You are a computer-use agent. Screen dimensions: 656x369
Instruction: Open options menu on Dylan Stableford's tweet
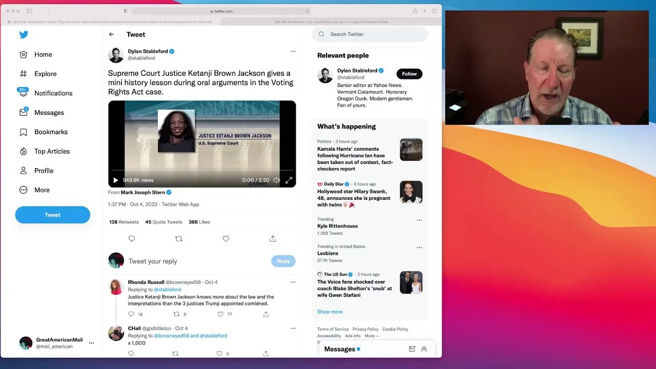[293, 51]
